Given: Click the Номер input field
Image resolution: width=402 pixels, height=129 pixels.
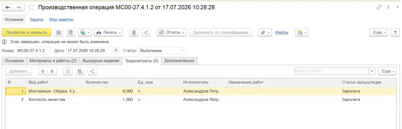Looking at the screenshot, I should (34, 51).
